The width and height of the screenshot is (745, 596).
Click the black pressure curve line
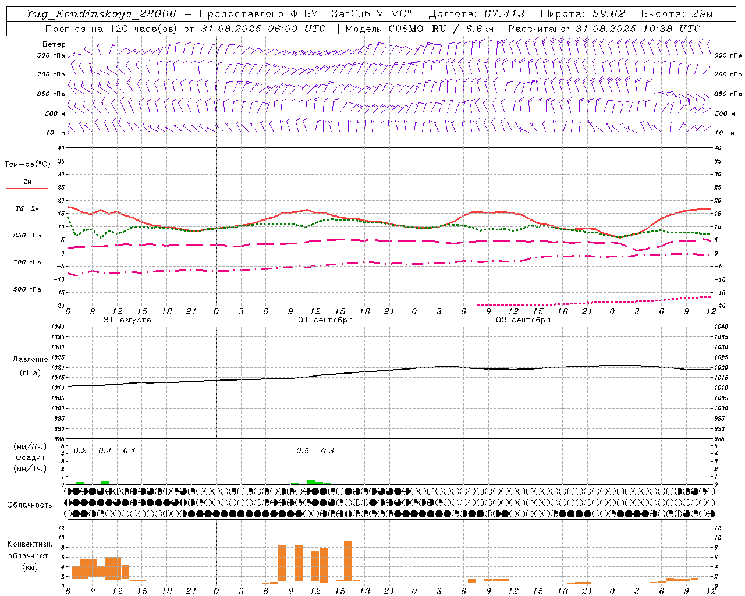[x=389, y=371]
